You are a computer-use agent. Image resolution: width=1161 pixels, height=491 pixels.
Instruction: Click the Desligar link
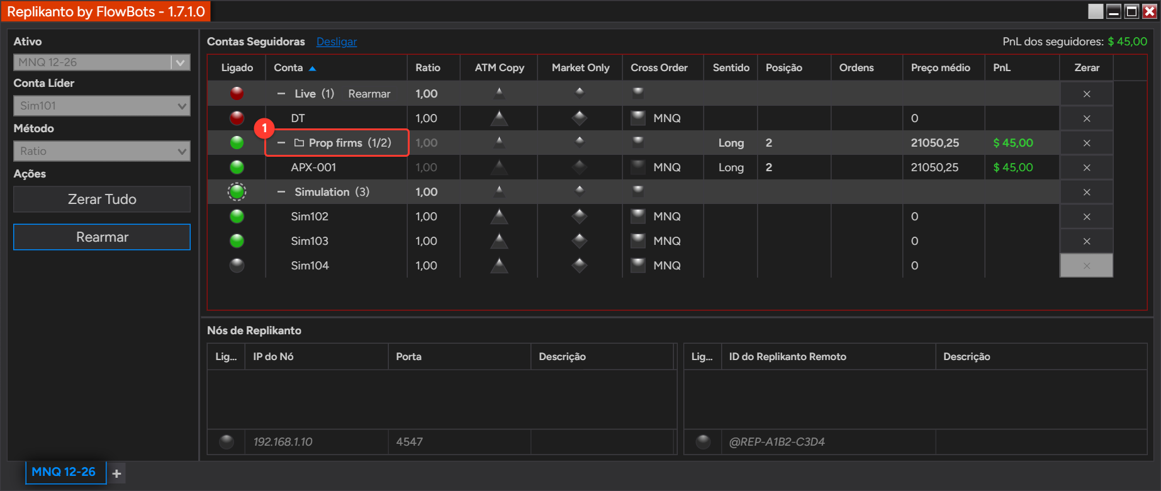pyautogui.click(x=336, y=42)
